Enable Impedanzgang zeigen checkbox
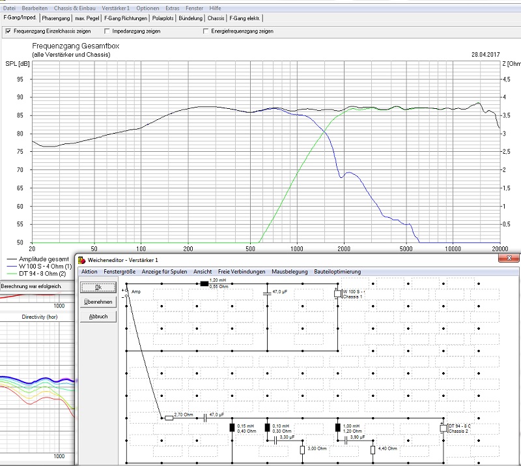 point(107,31)
